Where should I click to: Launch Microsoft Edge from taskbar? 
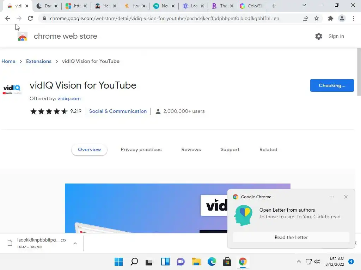[212, 262]
